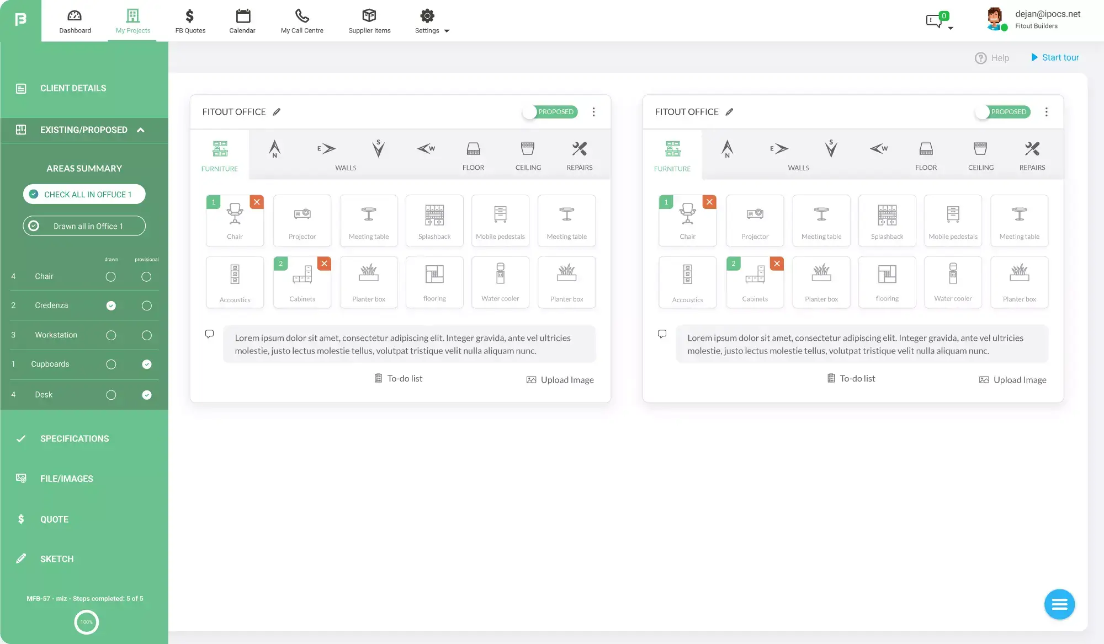Check the drawn circle for Chair row
1104x644 pixels.
click(110, 276)
